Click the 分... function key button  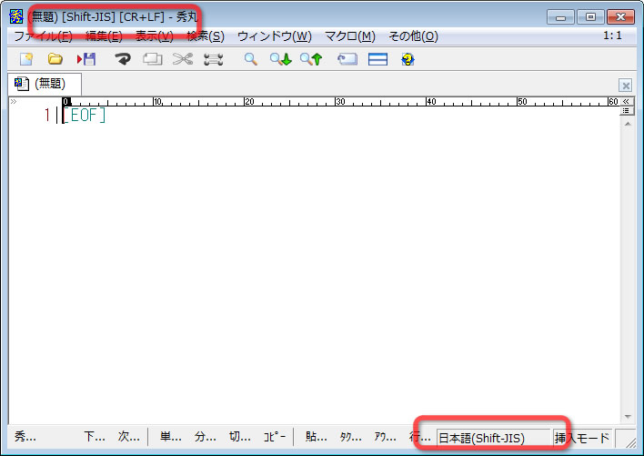205,436
